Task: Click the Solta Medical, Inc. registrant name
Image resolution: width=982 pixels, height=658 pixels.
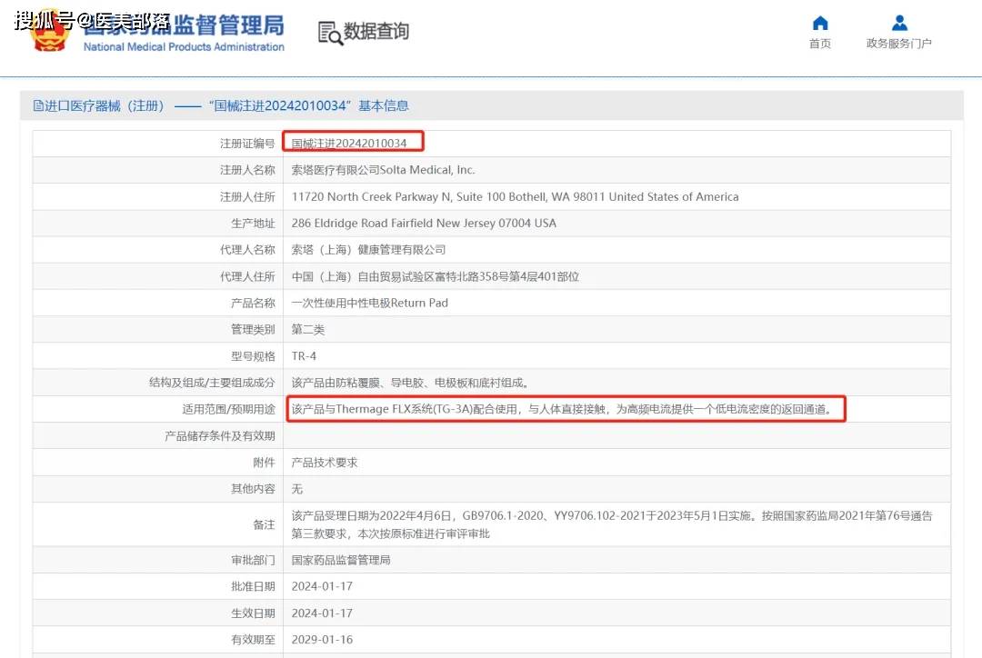Action: pyautogui.click(x=383, y=170)
